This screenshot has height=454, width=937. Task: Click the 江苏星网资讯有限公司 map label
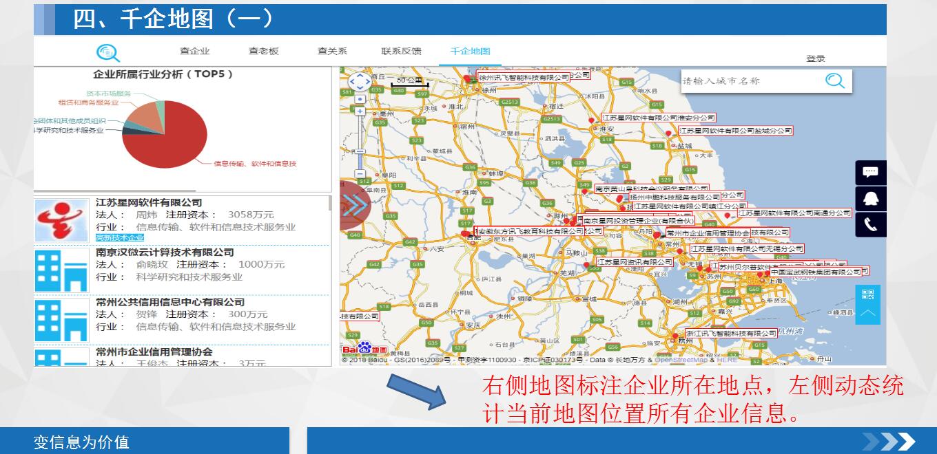pos(635,262)
